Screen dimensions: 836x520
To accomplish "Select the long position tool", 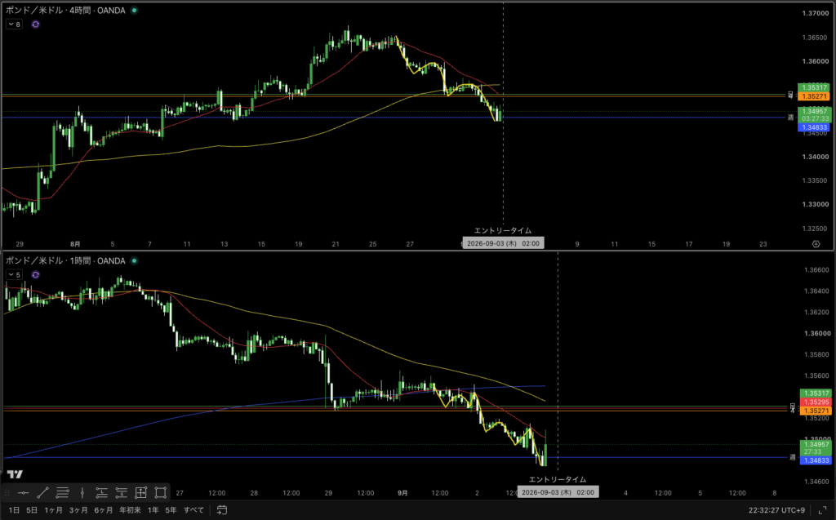I will tap(101, 493).
